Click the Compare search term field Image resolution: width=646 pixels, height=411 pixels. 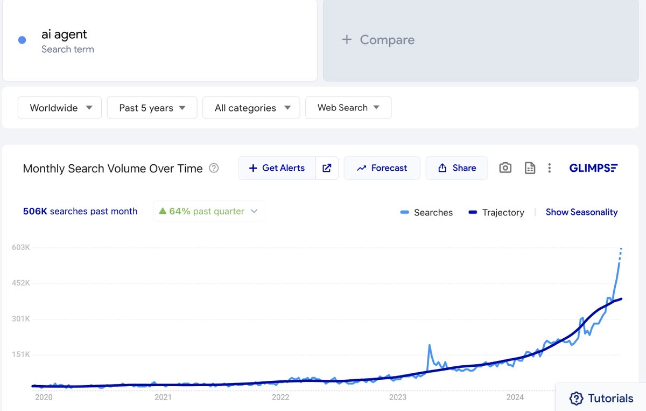(377, 40)
